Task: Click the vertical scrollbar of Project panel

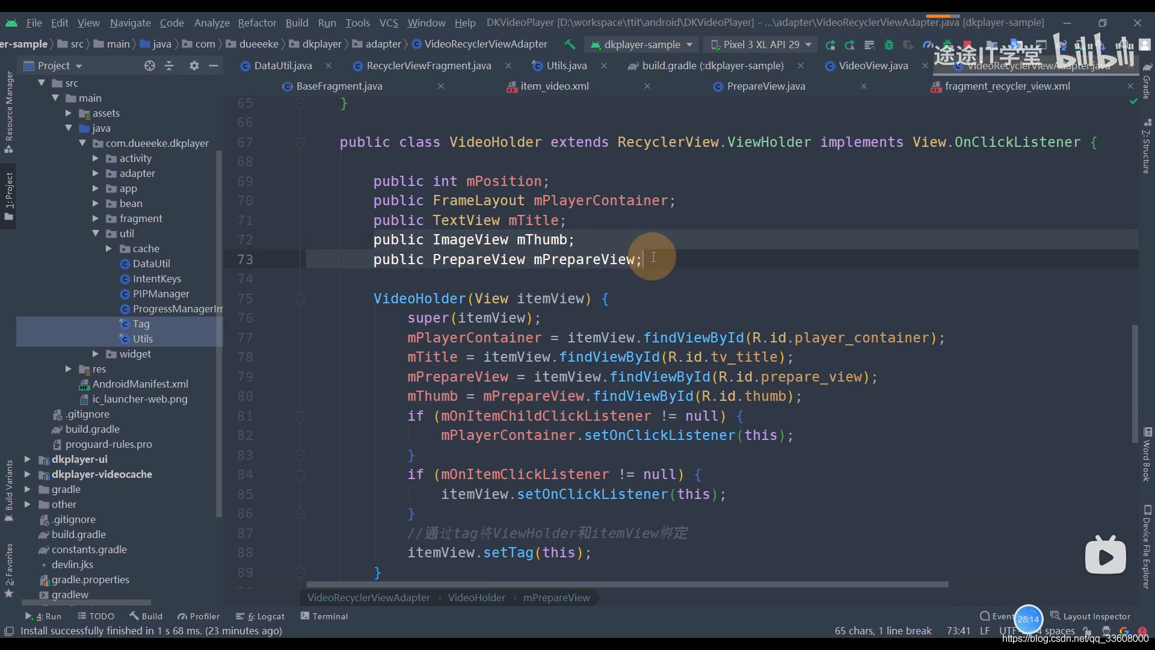Action: (x=219, y=334)
